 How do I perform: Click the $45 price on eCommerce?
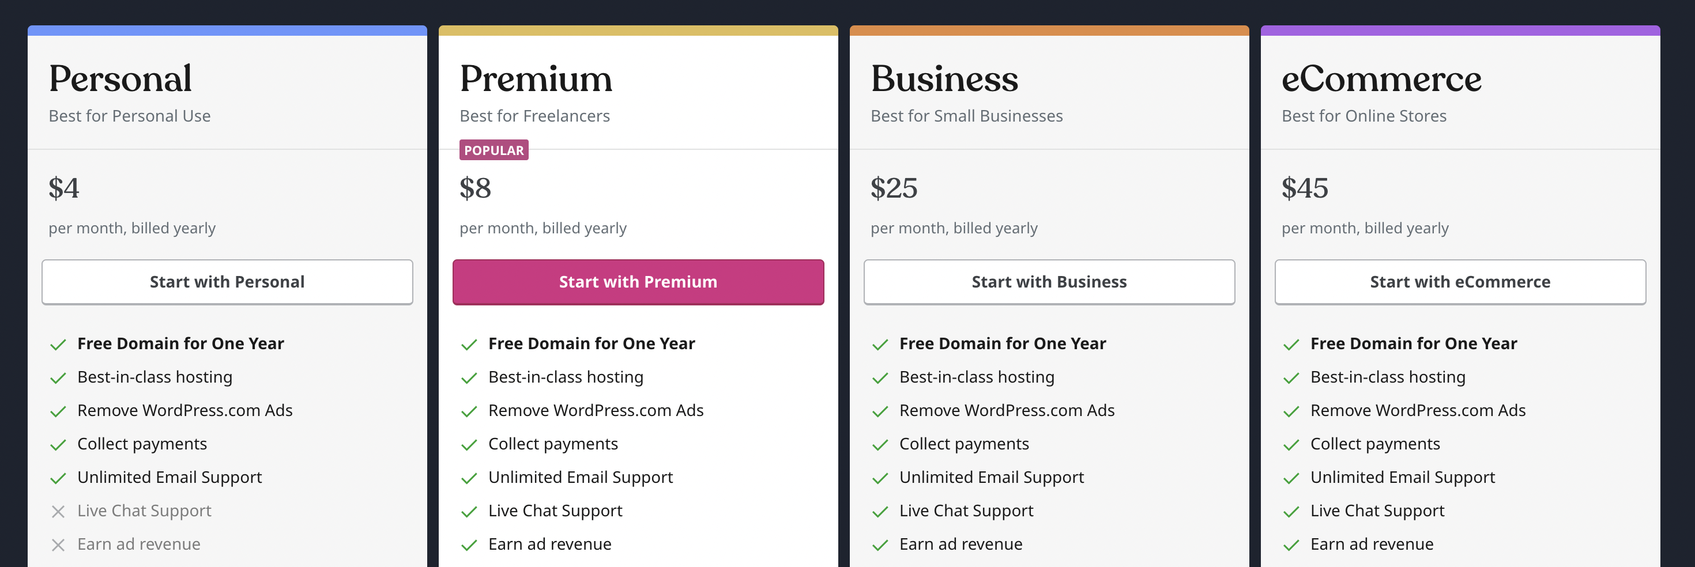pos(1304,188)
